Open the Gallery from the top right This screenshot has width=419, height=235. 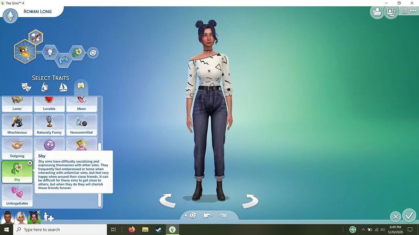[x=391, y=11]
